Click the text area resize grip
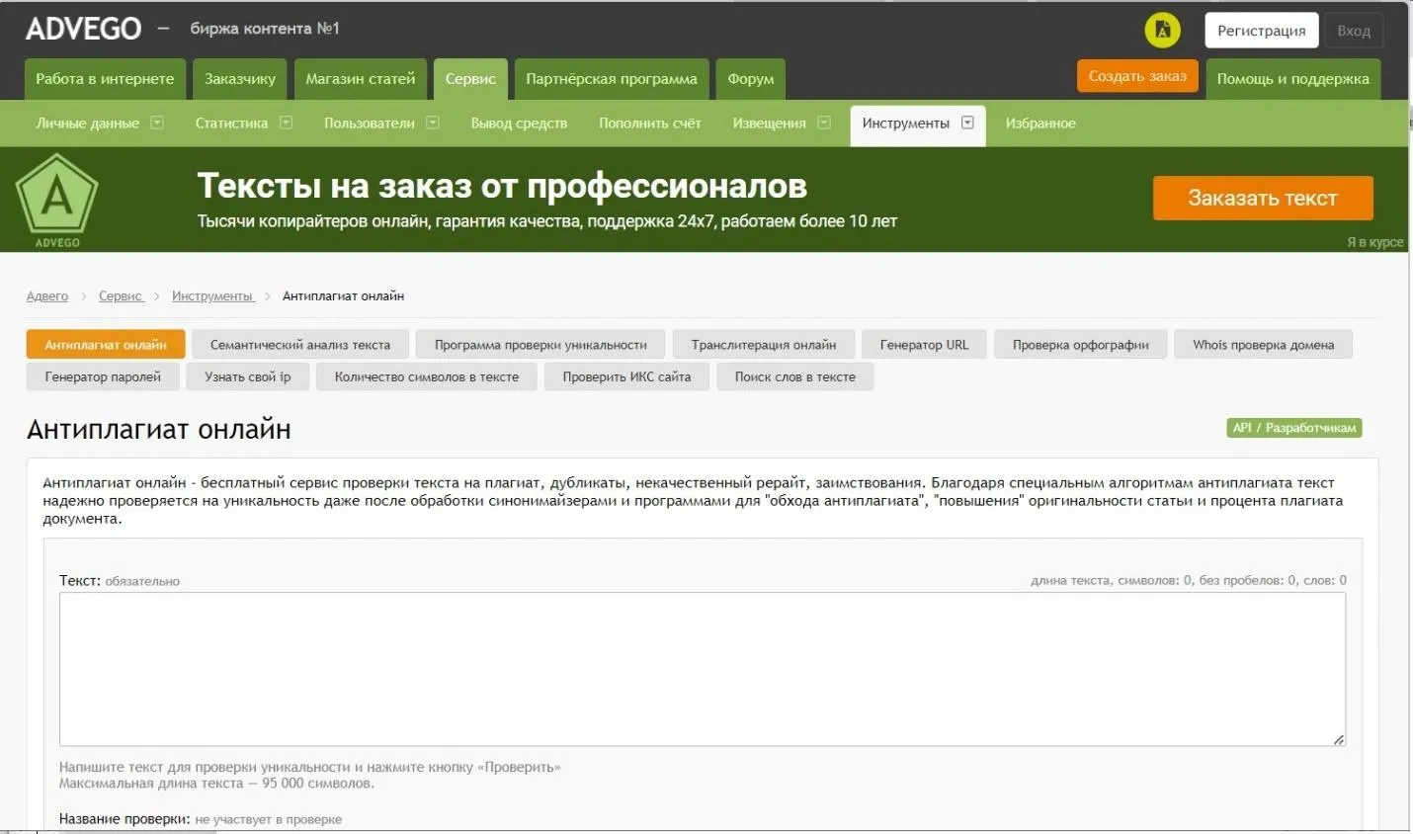The width and height of the screenshot is (1413, 834). point(1338,739)
